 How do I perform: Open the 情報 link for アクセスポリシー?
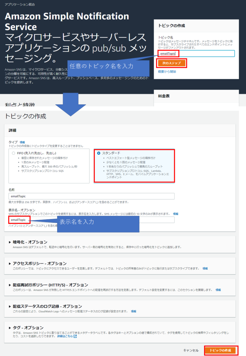click(205, 268)
